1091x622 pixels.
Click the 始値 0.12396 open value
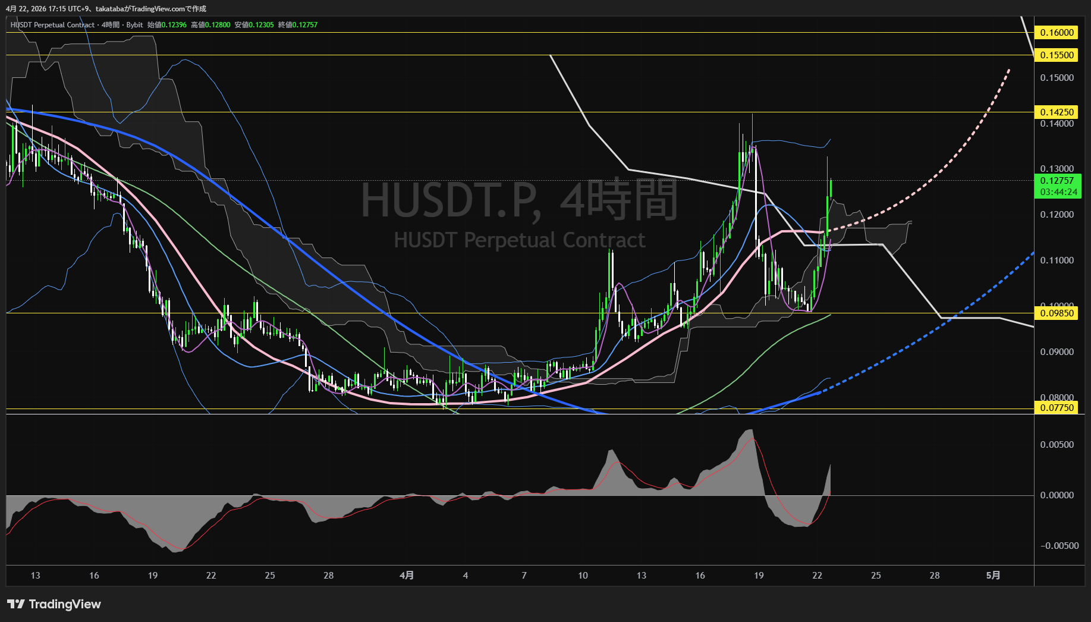(x=167, y=25)
